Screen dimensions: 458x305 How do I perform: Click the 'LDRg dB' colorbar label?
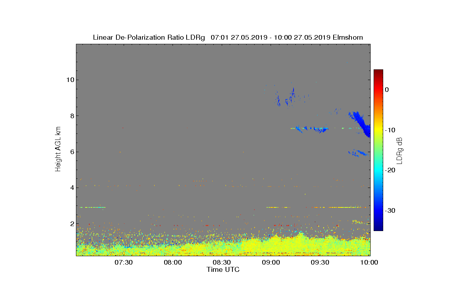[x=399, y=150]
